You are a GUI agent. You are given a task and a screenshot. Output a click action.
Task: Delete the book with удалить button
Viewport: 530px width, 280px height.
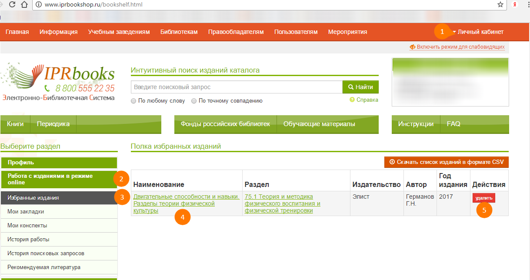483,198
